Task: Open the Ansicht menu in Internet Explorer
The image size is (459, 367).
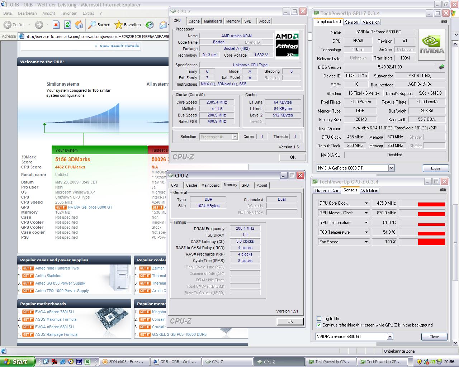Action: (x=49, y=13)
